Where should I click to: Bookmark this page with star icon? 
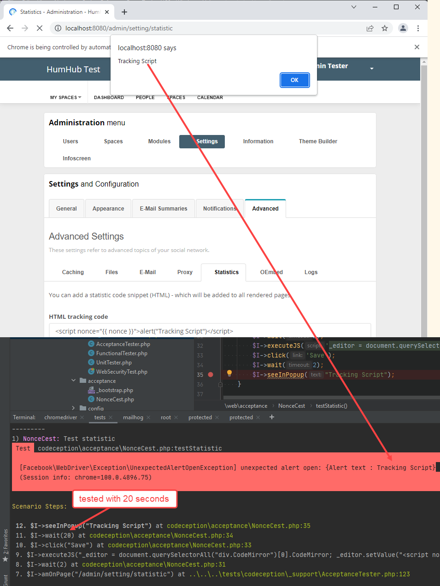point(385,28)
